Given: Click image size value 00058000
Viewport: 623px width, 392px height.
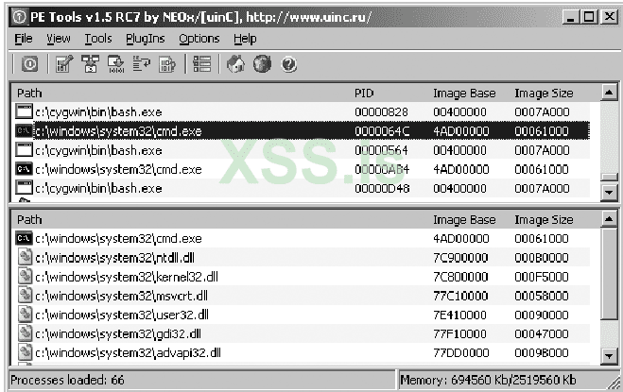Looking at the screenshot, I should pos(542,296).
